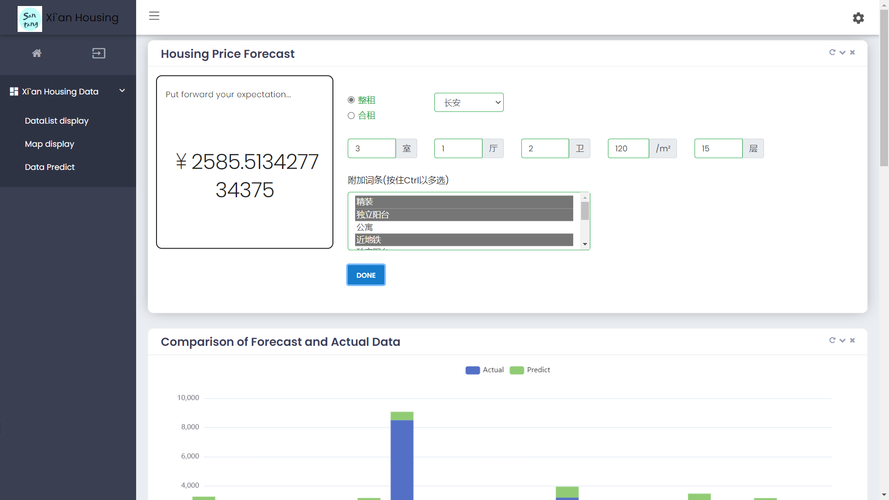
Task: Click the Xi`an Housing brand title
Action: pyautogui.click(x=82, y=18)
